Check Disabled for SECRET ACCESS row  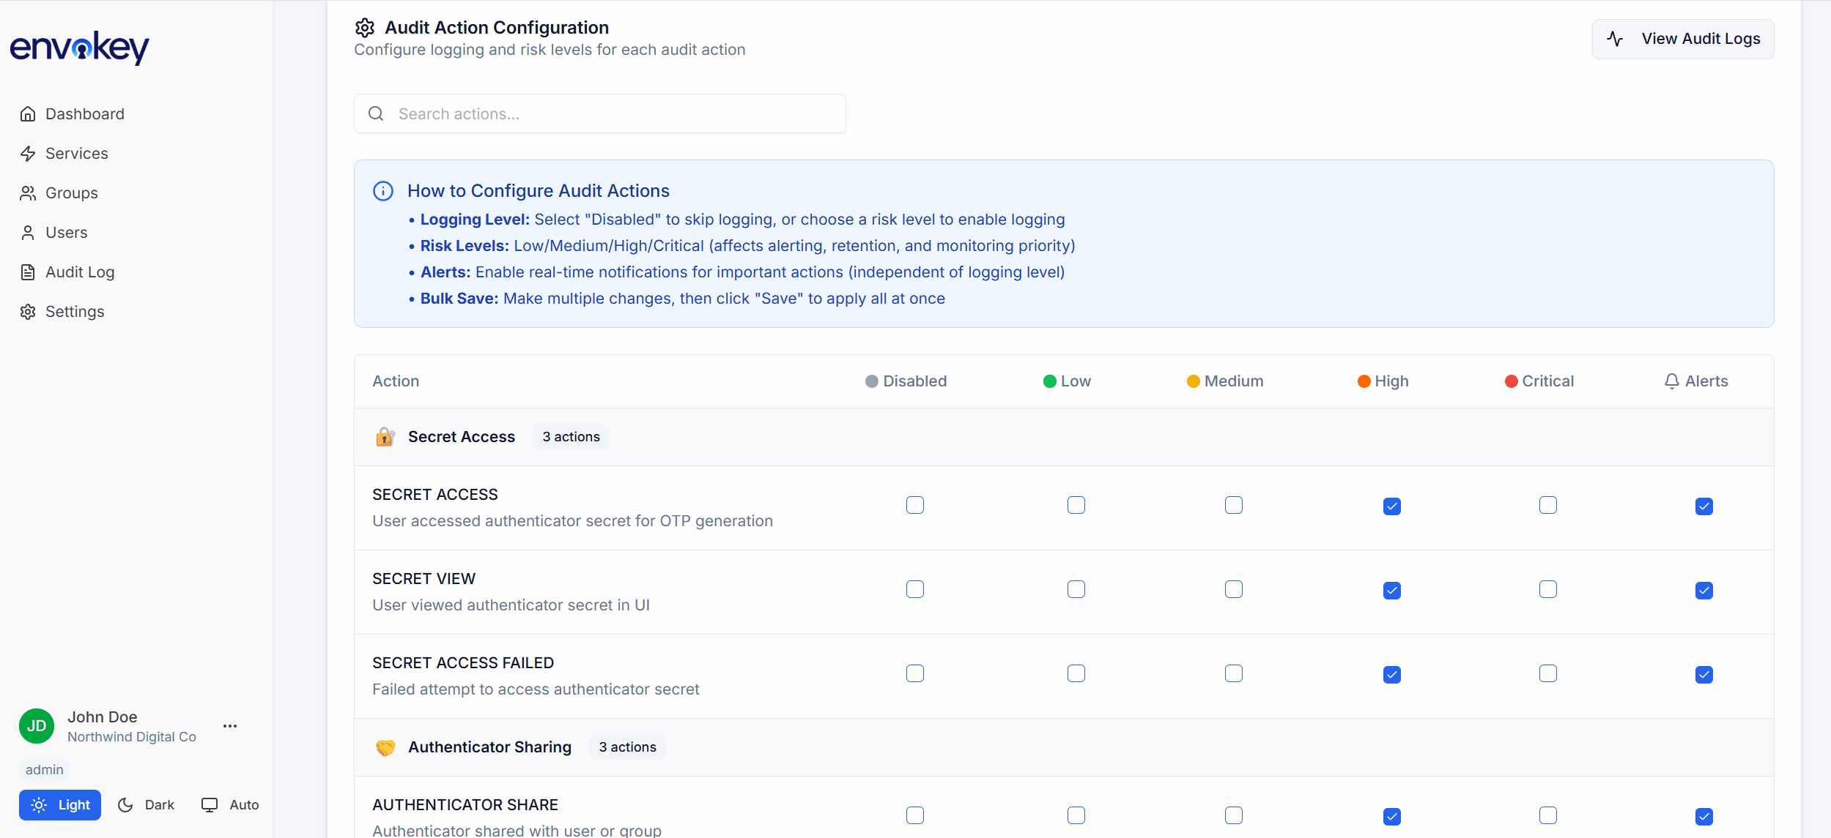(915, 505)
